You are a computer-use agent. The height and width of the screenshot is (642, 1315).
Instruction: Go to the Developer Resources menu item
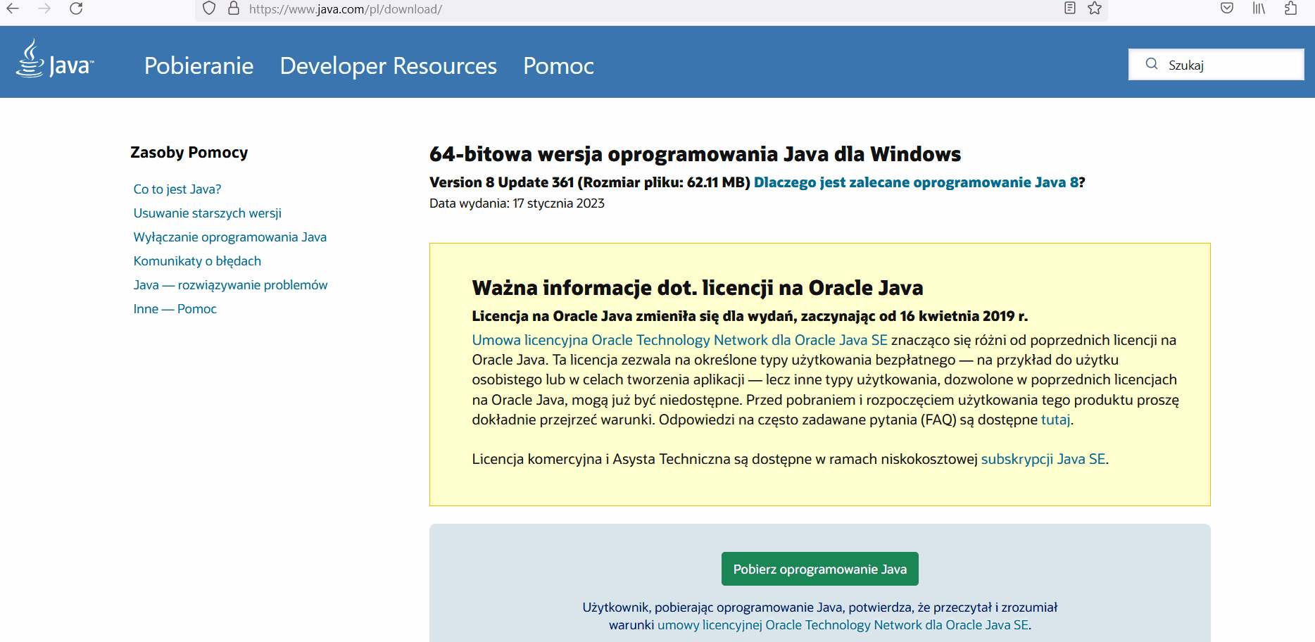(388, 65)
